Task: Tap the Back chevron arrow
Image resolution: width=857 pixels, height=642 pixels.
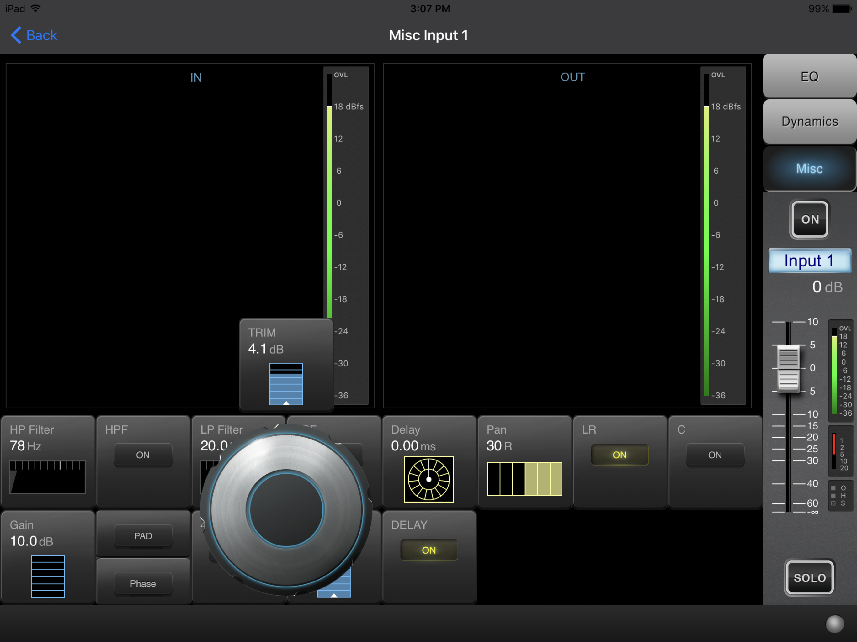Action: tap(15, 35)
